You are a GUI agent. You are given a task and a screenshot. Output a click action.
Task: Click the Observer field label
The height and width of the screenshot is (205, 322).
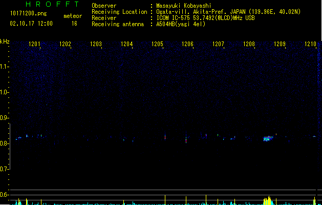click(104, 6)
